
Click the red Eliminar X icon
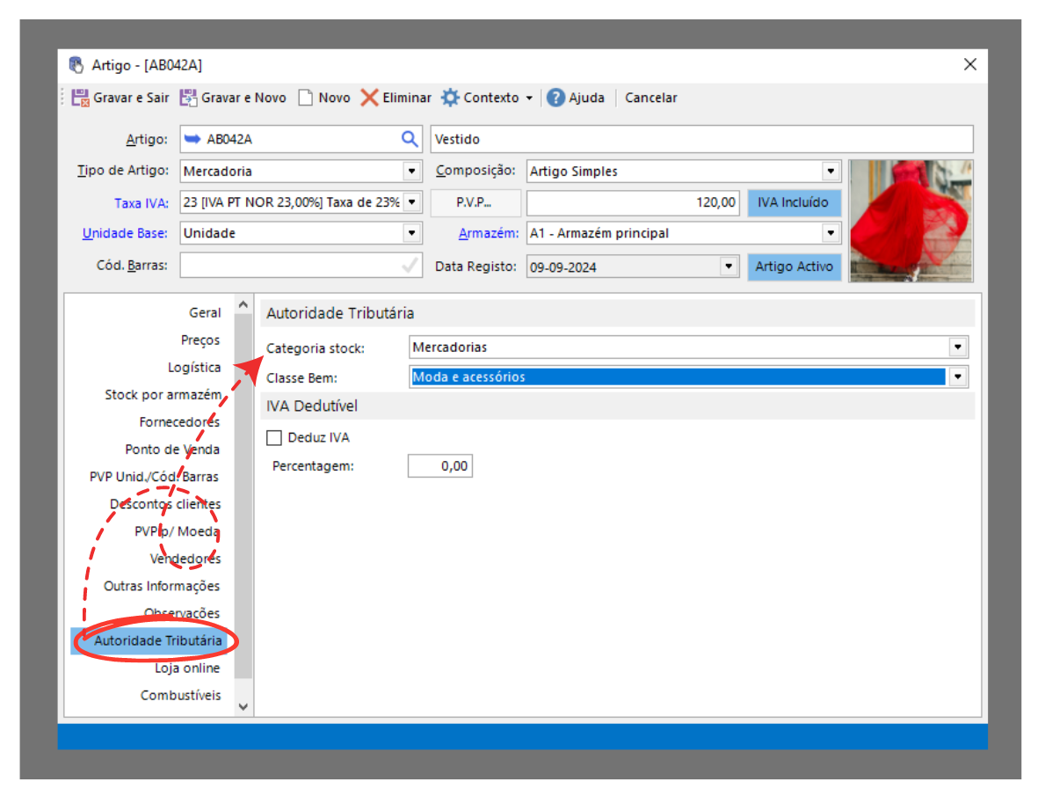(369, 98)
